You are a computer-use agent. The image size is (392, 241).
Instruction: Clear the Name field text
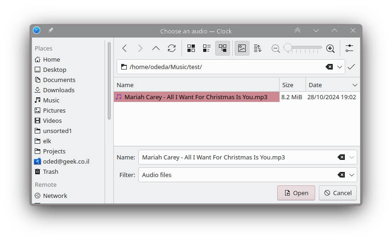click(x=341, y=157)
